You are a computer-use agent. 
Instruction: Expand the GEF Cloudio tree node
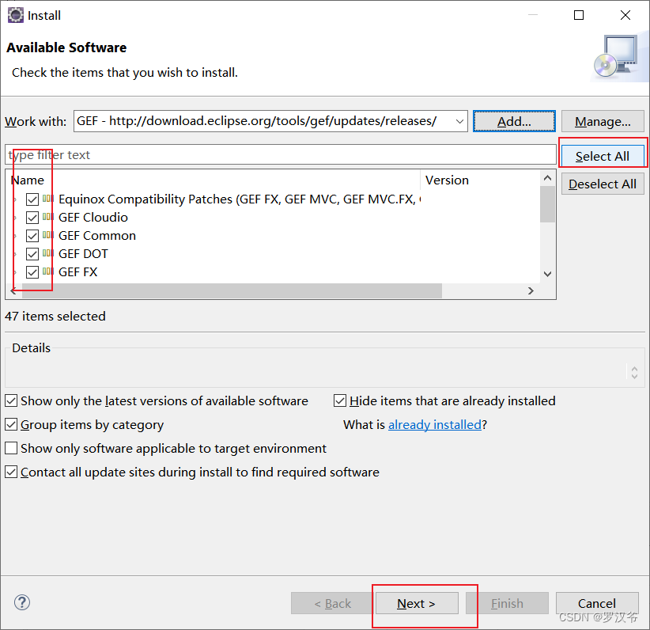(x=15, y=218)
